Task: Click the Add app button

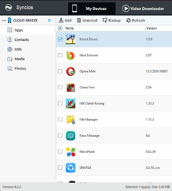Action: pos(65,20)
